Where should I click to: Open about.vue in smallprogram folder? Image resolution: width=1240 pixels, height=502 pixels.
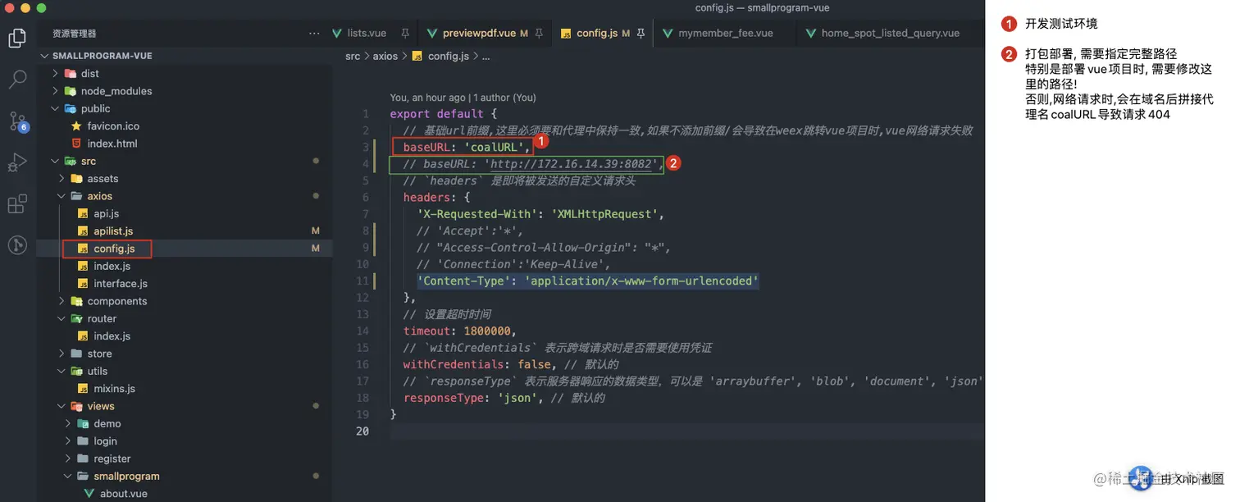pos(124,494)
